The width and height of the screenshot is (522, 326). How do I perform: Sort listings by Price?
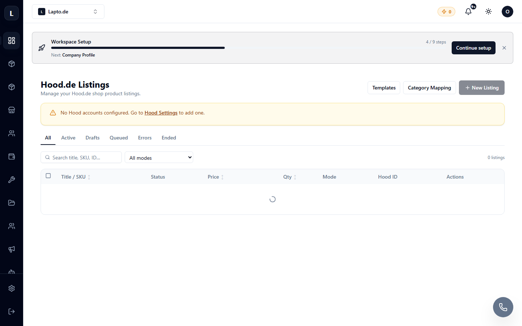(x=216, y=177)
